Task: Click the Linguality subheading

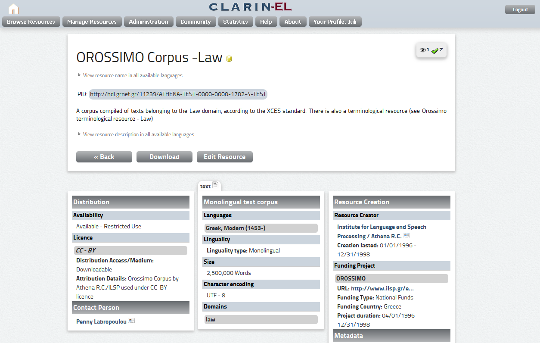Action: coord(261,239)
